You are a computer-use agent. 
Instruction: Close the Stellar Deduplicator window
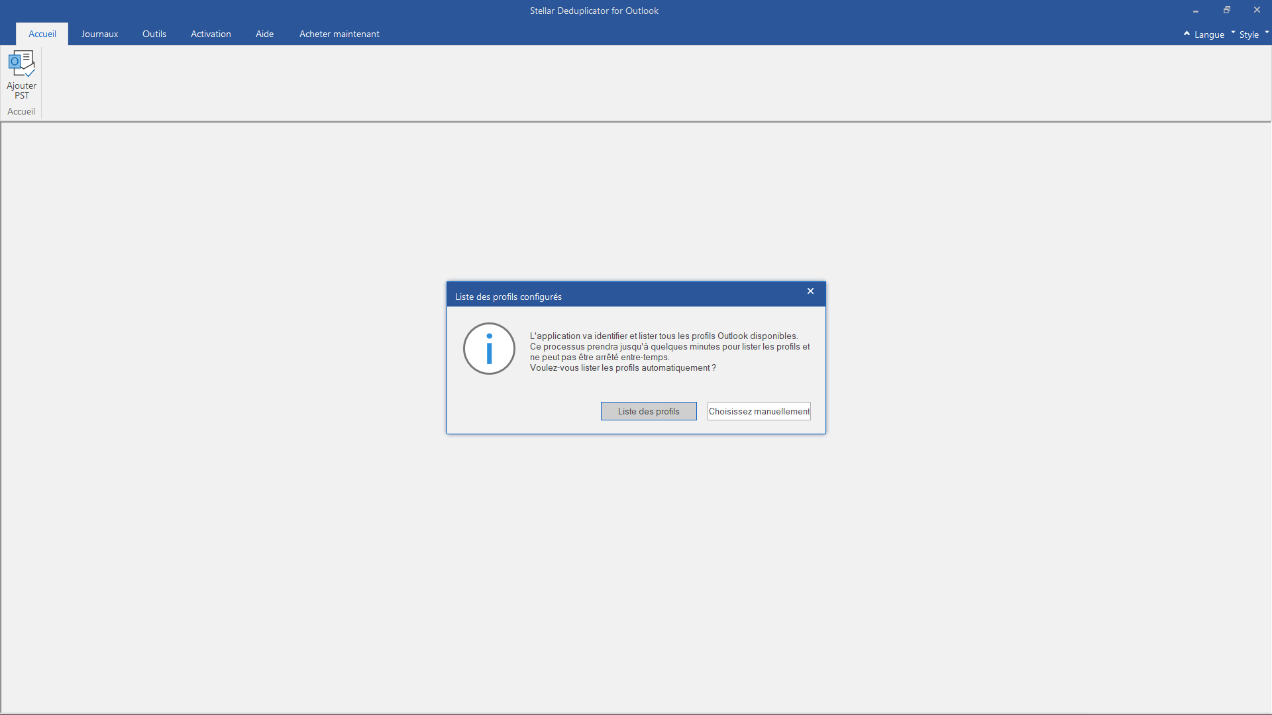[x=1257, y=10]
